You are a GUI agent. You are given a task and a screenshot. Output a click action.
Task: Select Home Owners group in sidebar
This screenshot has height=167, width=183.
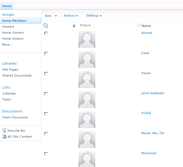[x=13, y=33]
